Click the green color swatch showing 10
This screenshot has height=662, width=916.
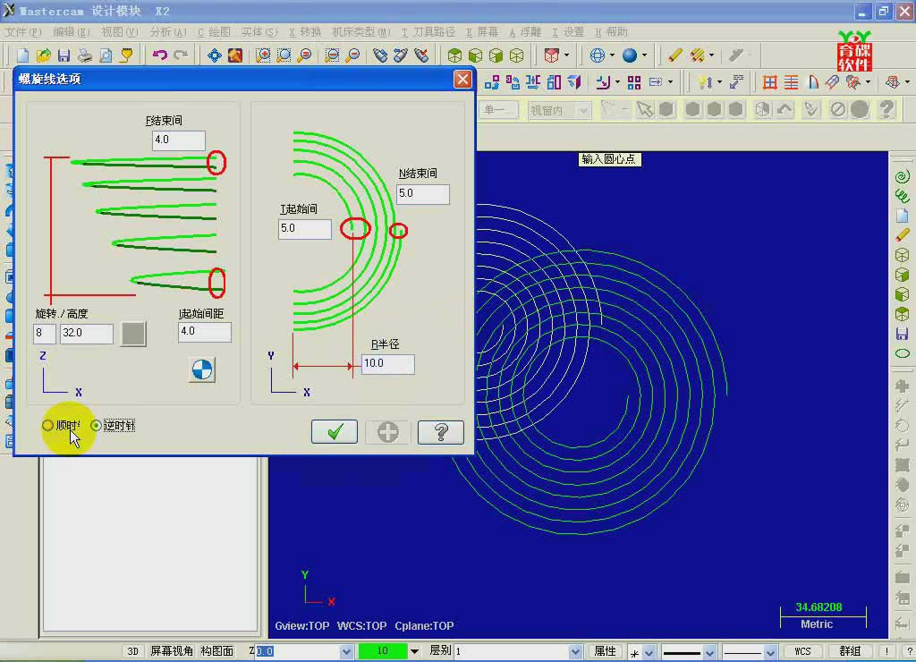[383, 651]
